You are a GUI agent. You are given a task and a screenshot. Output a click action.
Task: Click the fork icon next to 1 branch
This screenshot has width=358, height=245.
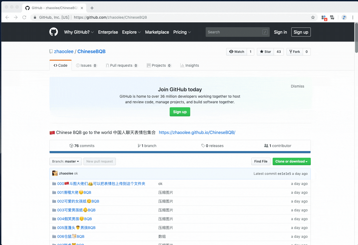(139, 145)
